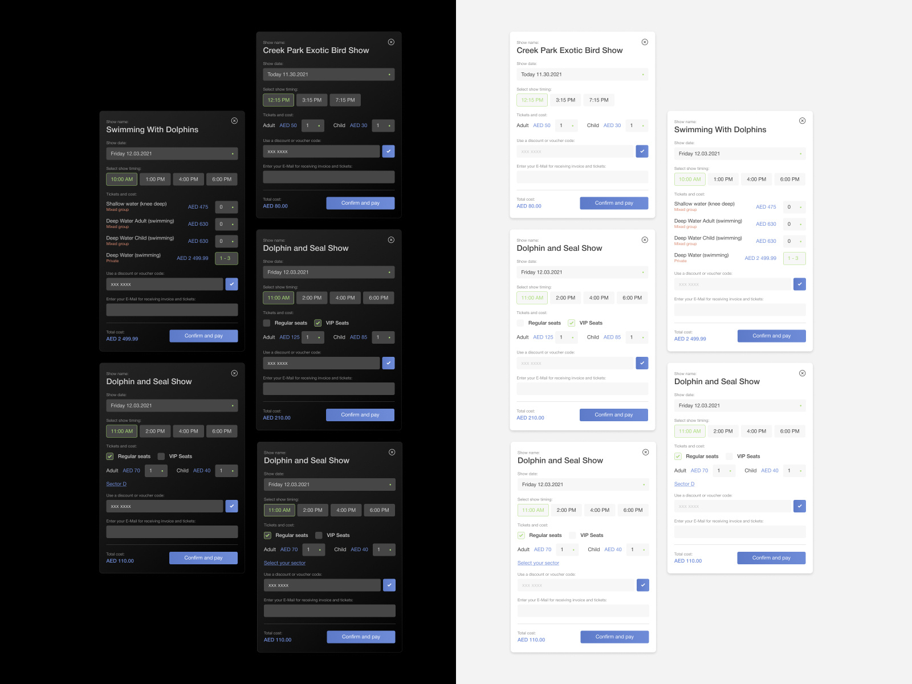
Task: Select the 2:00 PM Dolphin show timing
Action: tap(312, 298)
